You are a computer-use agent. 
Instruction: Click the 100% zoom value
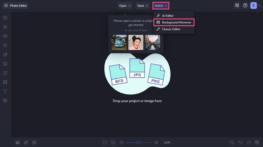[167, 143]
